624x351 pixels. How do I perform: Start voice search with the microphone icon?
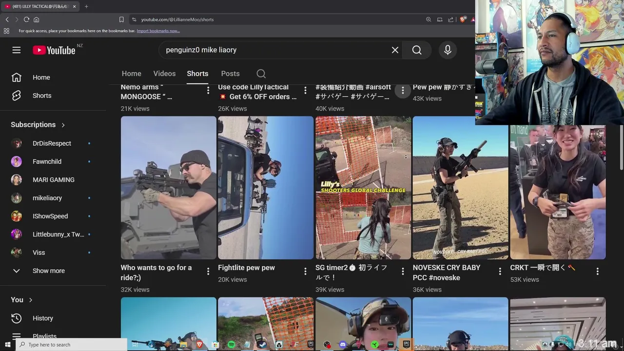(x=448, y=50)
